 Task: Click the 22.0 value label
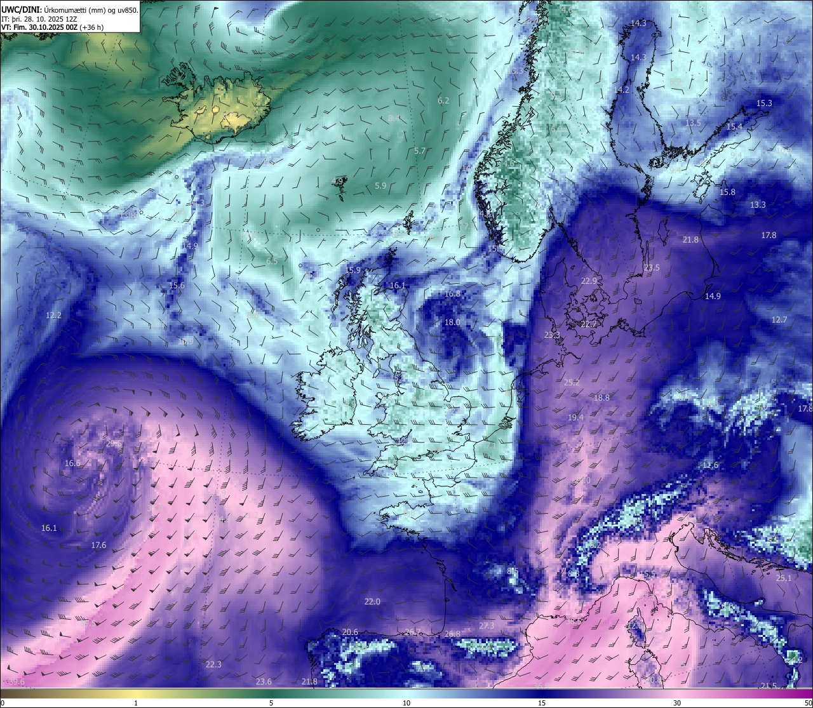pos(372,601)
